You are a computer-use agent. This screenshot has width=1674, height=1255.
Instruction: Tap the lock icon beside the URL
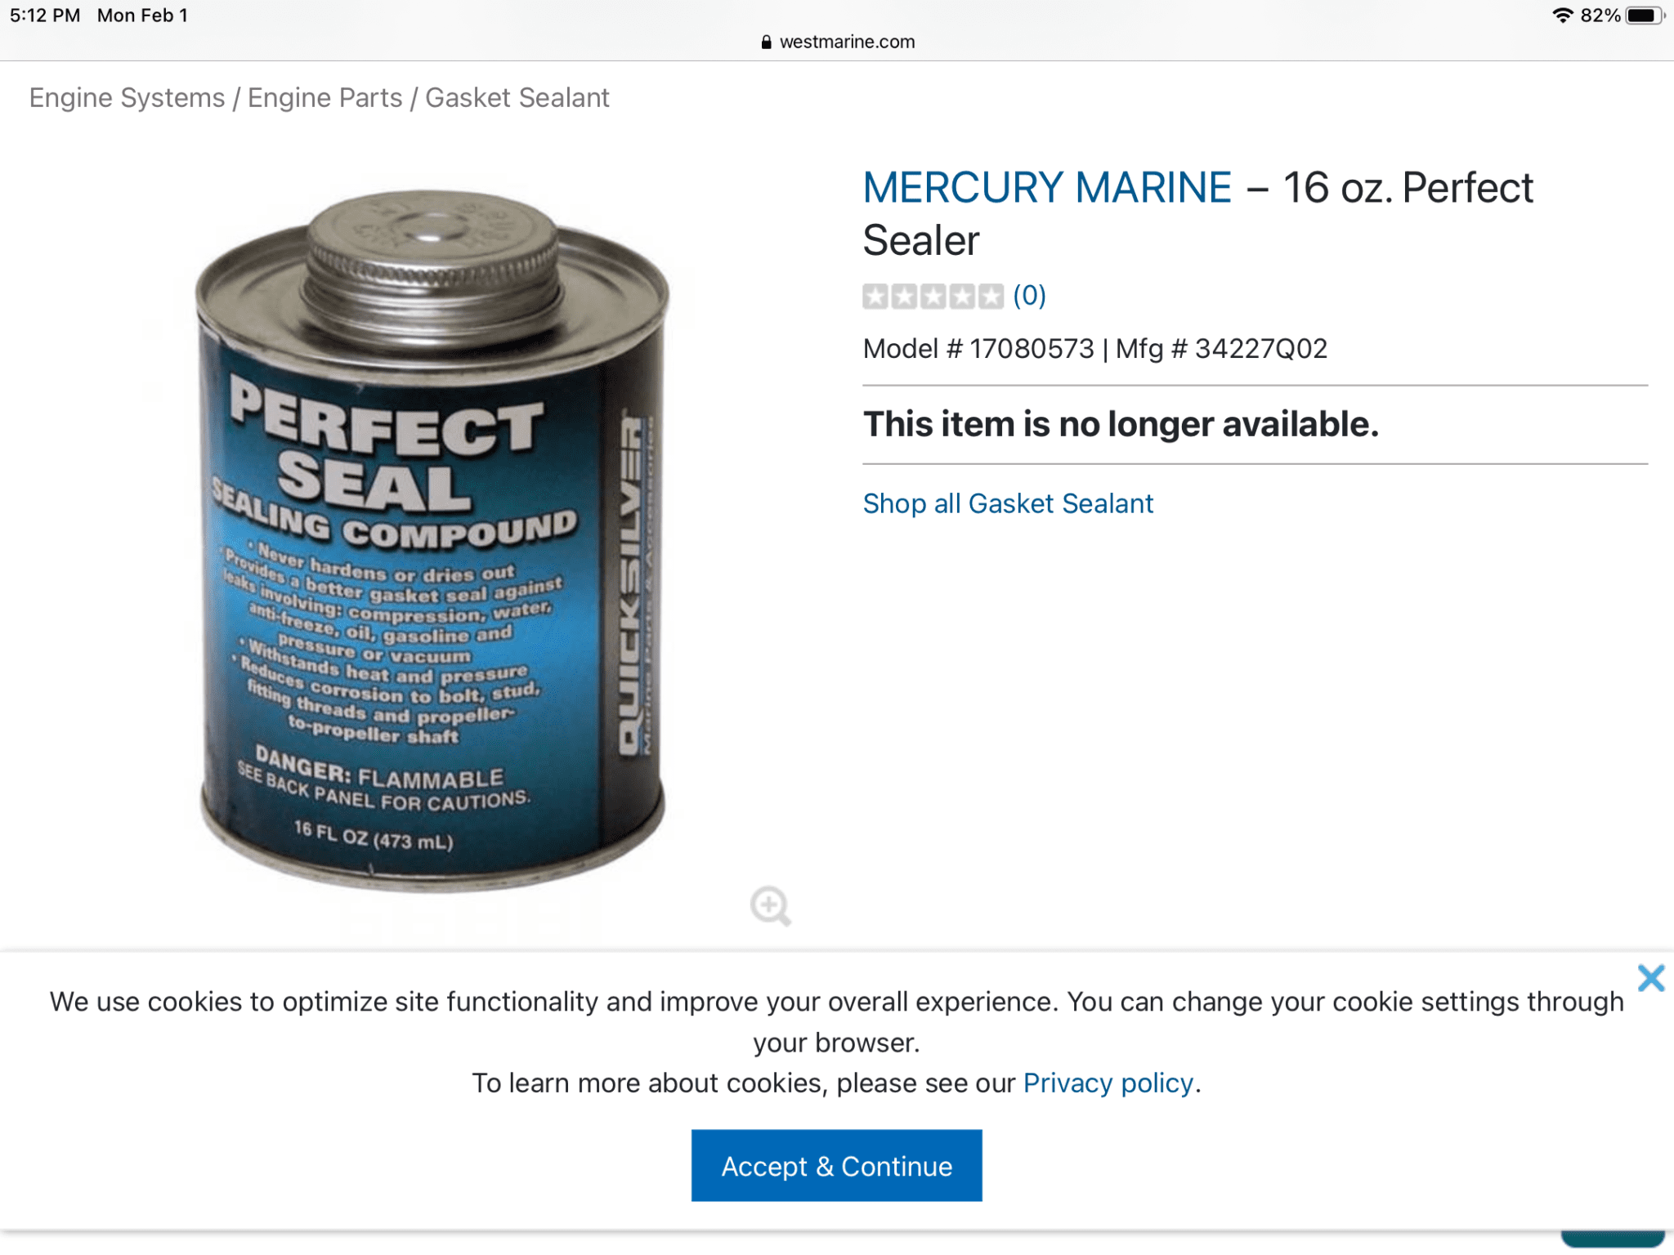766,42
